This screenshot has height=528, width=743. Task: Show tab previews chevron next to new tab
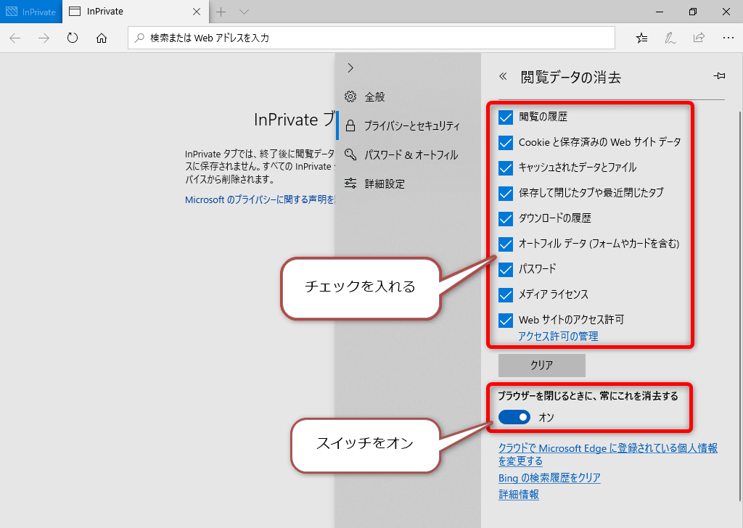[244, 12]
